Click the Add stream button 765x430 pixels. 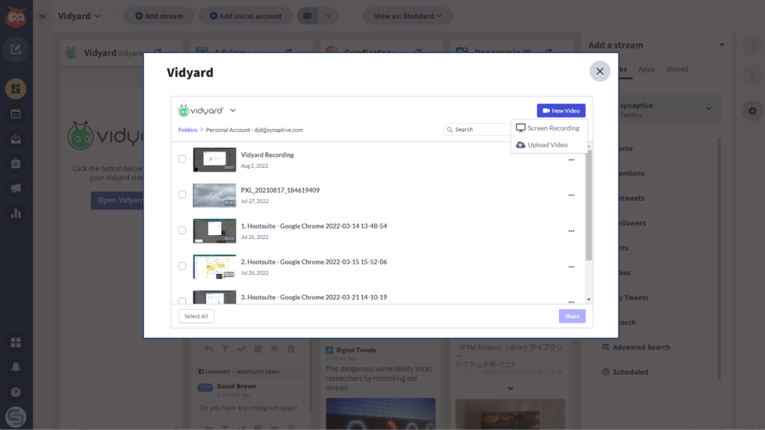(x=159, y=16)
